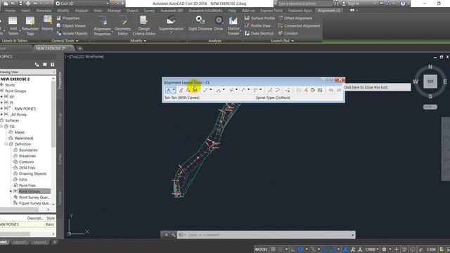Switch to the Survey ribbon tab
Image resolution: width=450 pixels, height=253 pixels.
point(149,11)
